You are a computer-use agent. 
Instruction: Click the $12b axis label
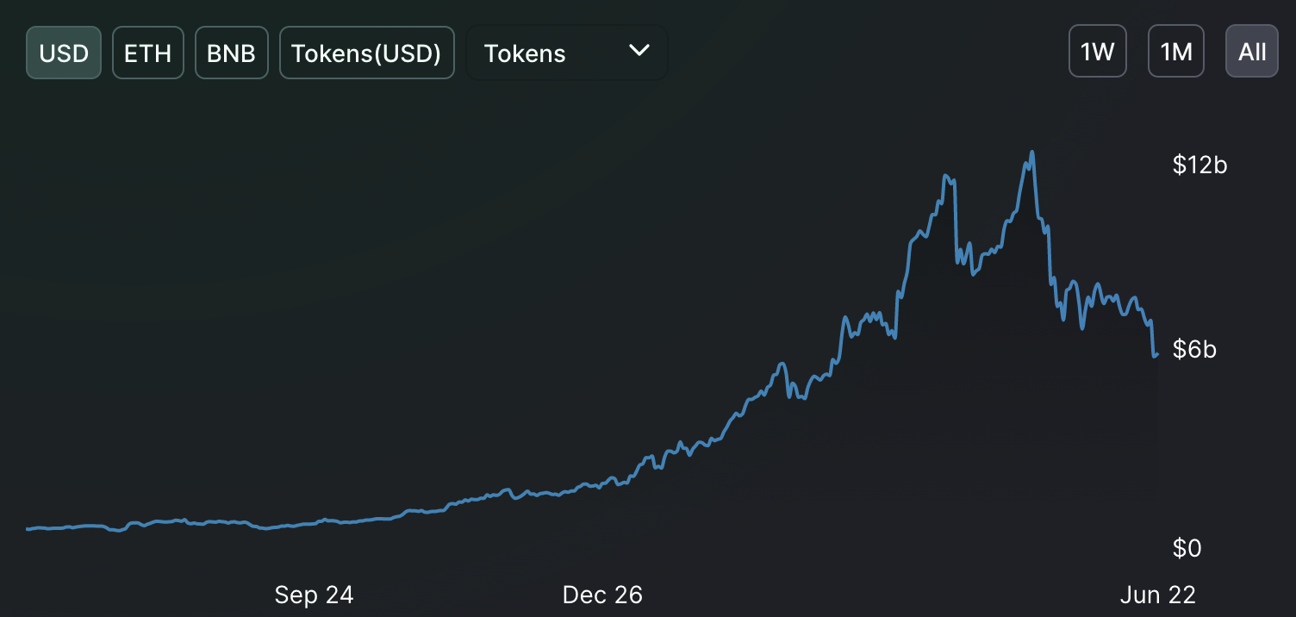(x=1199, y=165)
